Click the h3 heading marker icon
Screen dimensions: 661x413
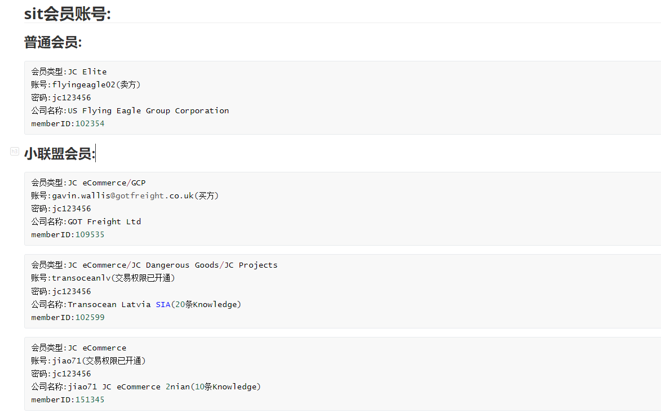click(x=15, y=152)
